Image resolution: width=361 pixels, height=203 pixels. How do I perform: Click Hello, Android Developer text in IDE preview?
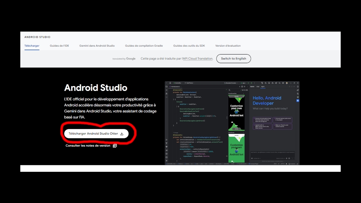(267, 101)
